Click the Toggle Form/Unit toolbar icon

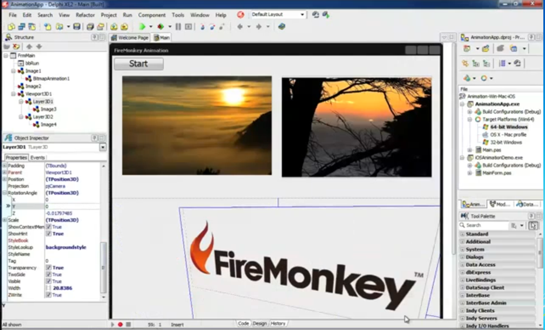click(x=31, y=27)
